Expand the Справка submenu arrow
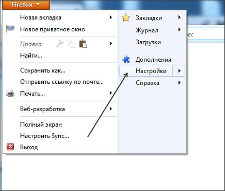 (x=179, y=83)
